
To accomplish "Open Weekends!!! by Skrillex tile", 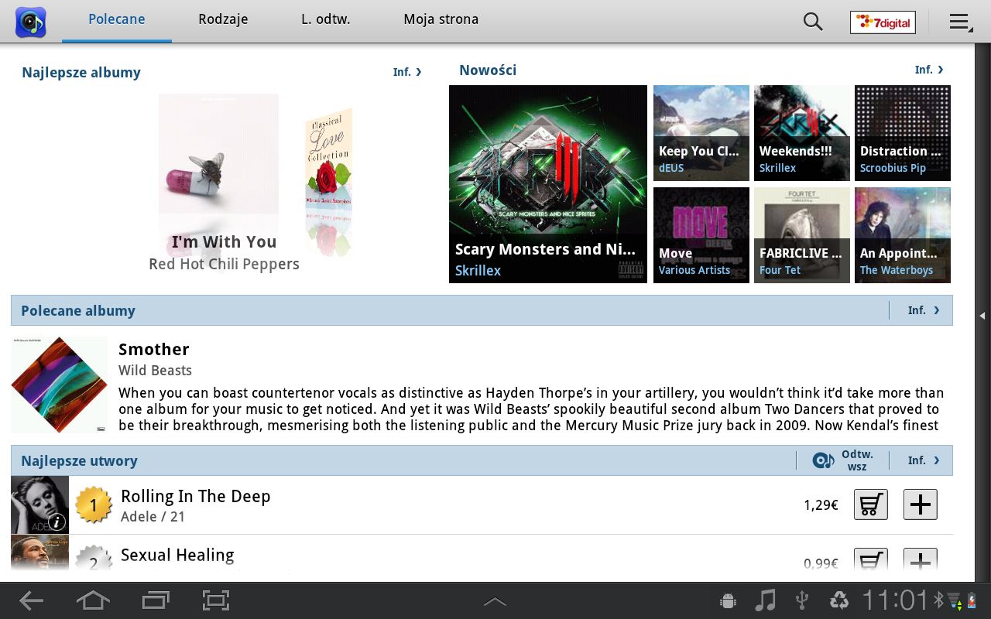I will (x=802, y=133).
